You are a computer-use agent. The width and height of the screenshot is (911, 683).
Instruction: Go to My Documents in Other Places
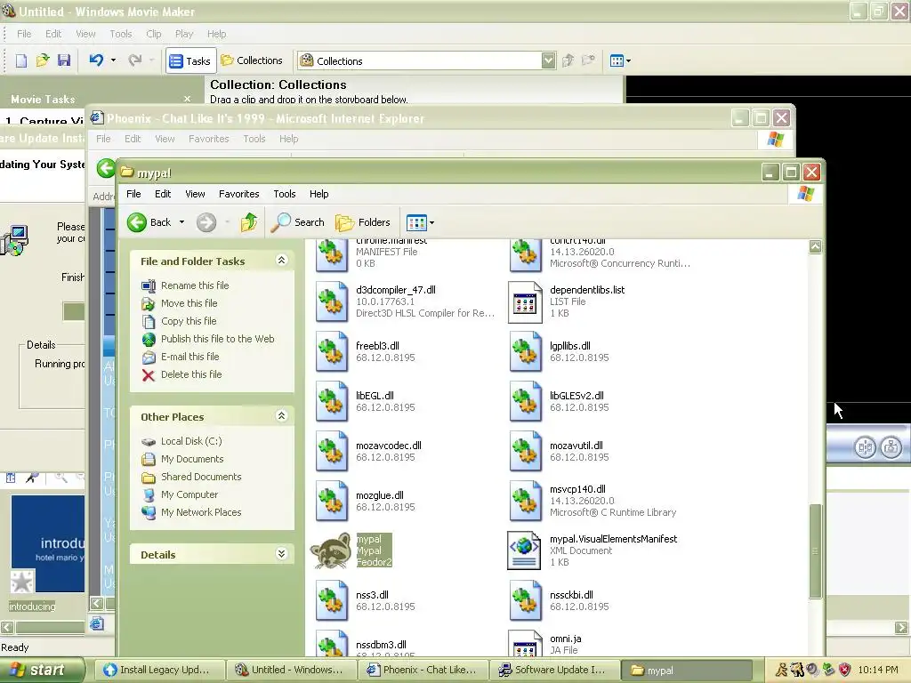pos(192,459)
